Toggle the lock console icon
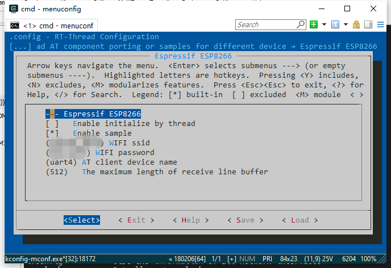The image size is (391, 268). [356, 24]
